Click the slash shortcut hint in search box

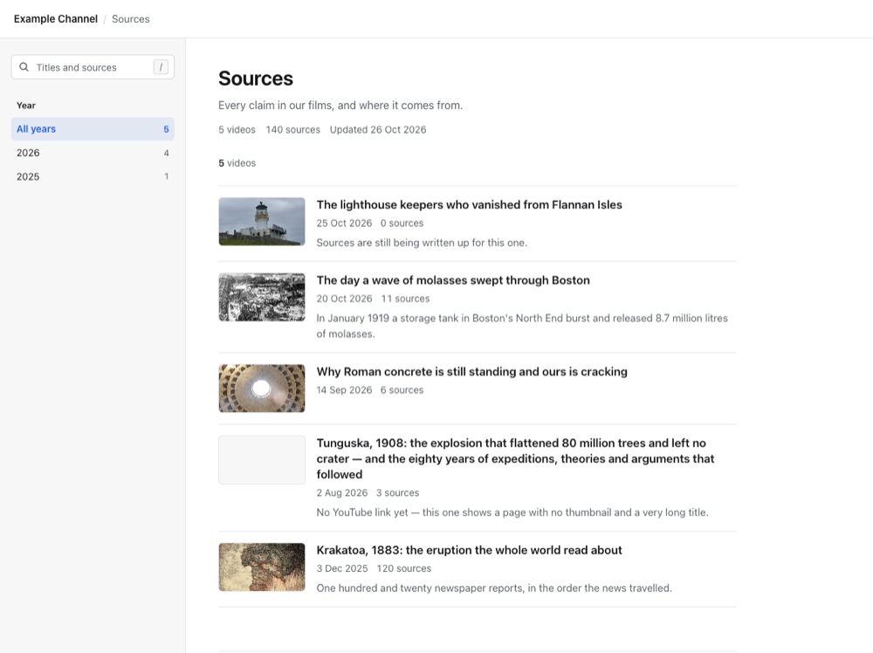[161, 67]
